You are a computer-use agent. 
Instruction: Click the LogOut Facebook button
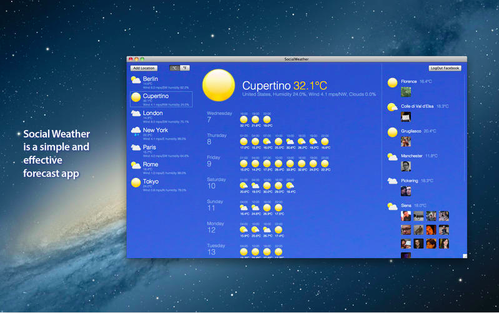pyautogui.click(x=445, y=68)
